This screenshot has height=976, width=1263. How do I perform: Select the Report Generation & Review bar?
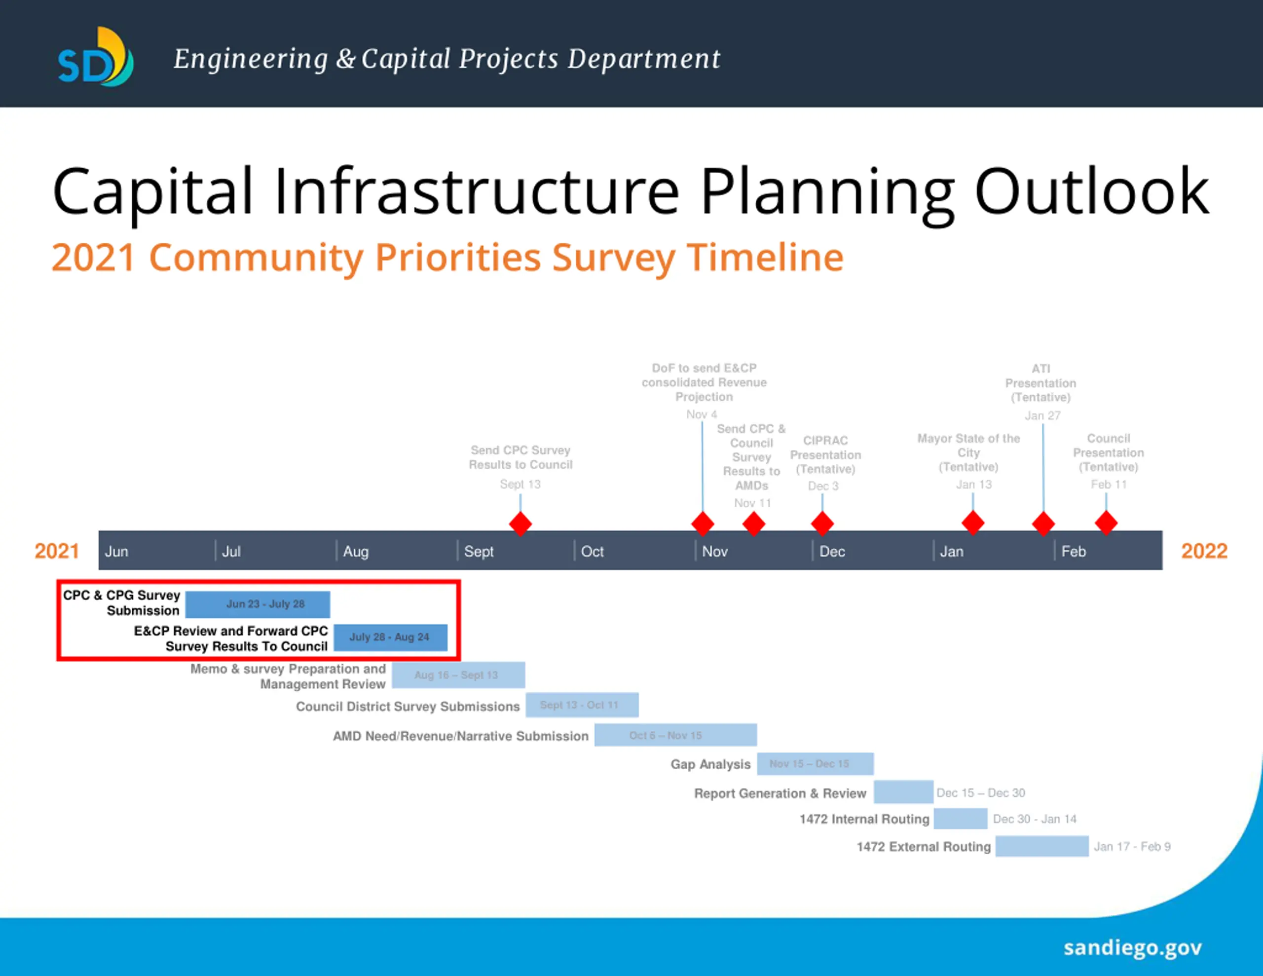(903, 792)
